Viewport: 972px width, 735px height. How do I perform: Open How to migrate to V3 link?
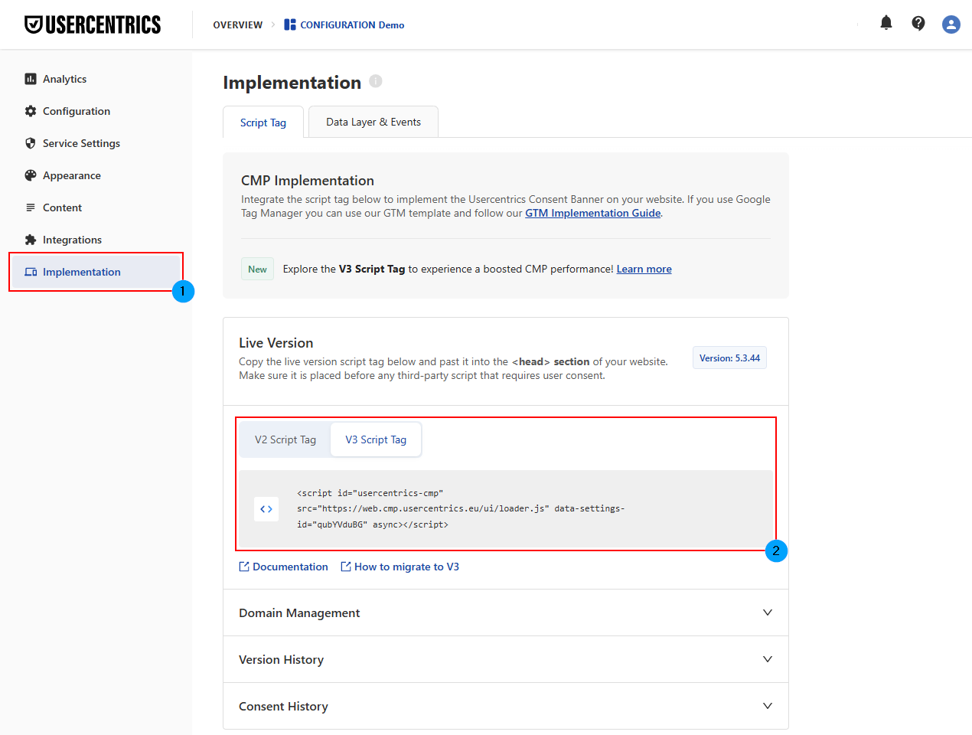pos(406,567)
